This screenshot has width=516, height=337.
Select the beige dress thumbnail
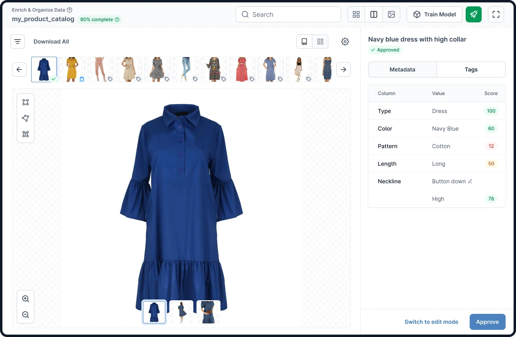tap(129, 69)
